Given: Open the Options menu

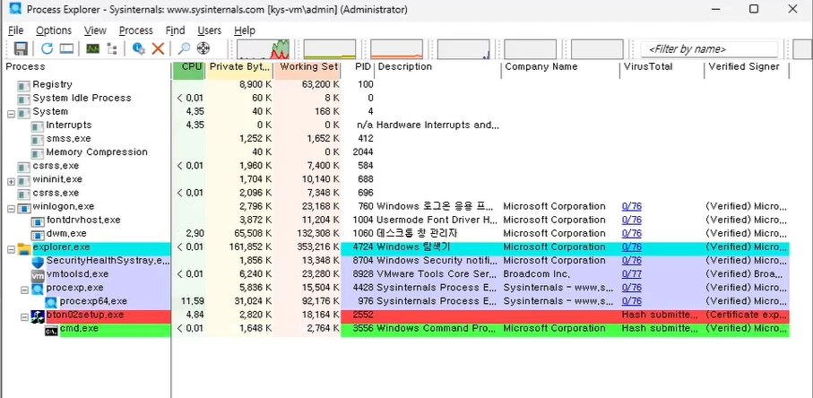Looking at the screenshot, I should [54, 30].
